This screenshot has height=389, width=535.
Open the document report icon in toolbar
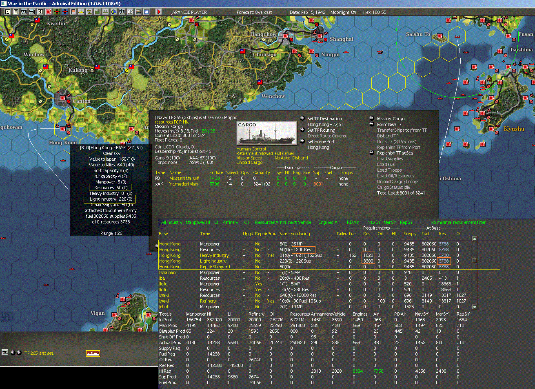pos(16,12)
